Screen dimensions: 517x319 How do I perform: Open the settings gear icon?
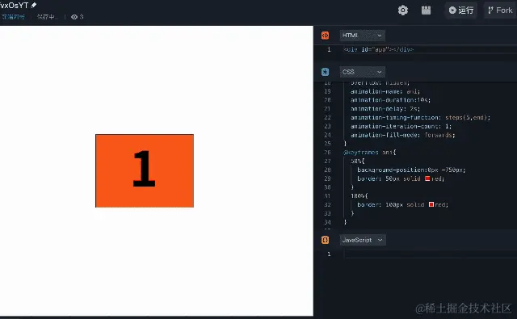[402, 10]
